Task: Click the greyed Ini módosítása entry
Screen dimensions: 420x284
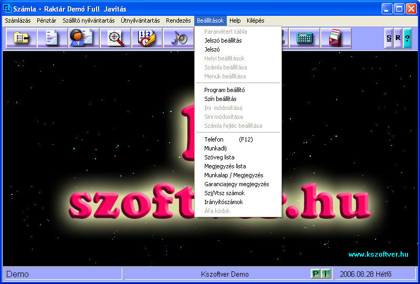Action: click(x=238, y=108)
